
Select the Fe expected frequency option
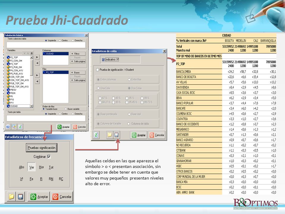click(x=31, y=179)
